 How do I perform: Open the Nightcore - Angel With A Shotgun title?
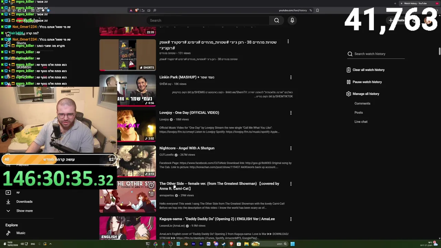187,148
